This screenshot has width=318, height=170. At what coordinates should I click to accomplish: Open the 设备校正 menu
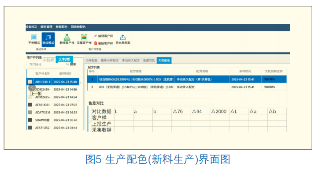point(31,27)
